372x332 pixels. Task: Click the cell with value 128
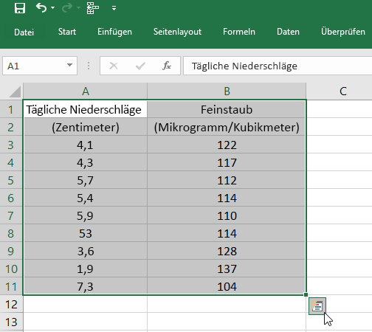227,251
